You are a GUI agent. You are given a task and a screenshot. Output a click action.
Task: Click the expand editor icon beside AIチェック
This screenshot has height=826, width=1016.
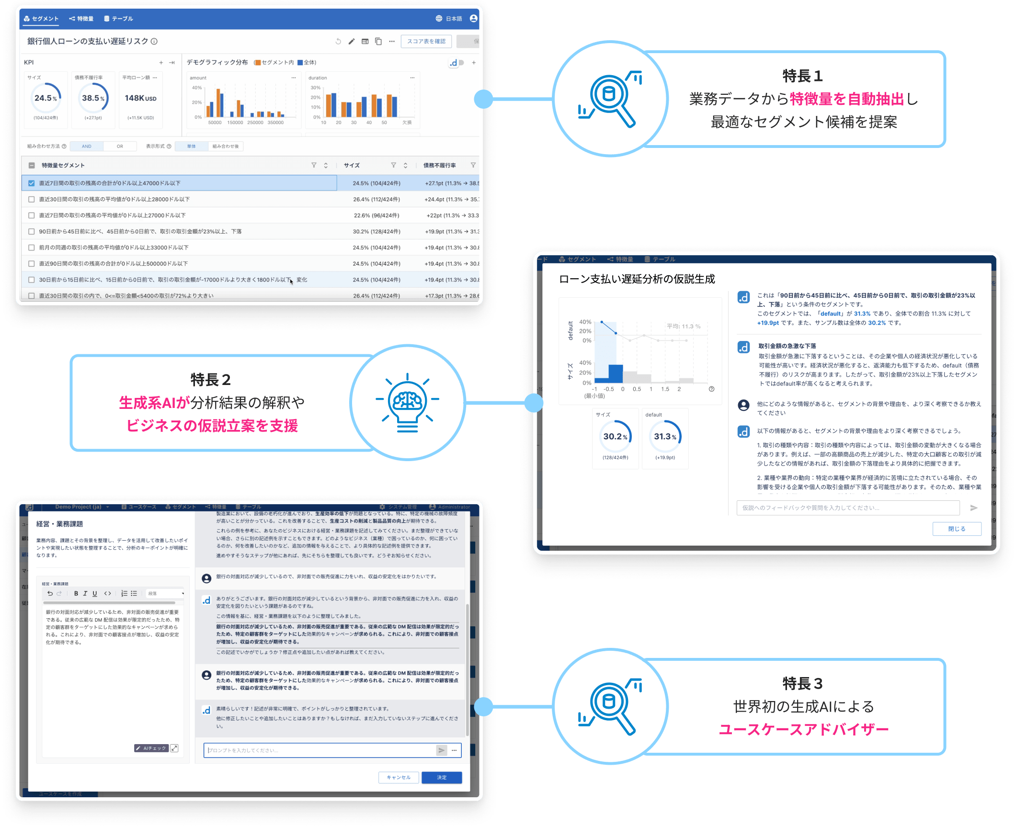(174, 748)
